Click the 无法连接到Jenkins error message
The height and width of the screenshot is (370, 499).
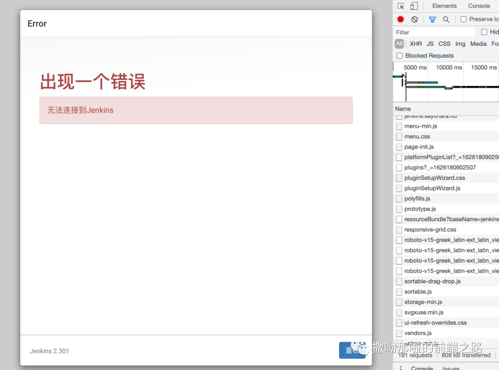coord(80,110)
